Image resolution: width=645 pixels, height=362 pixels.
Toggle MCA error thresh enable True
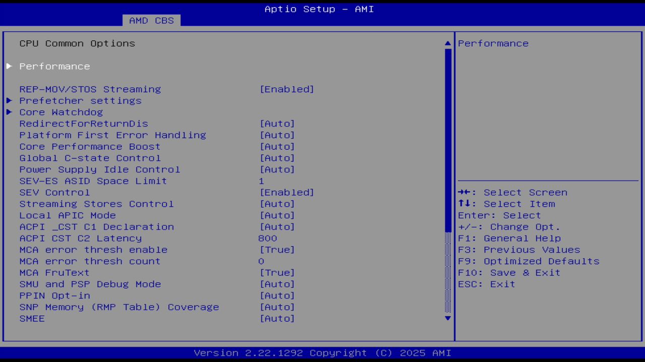(277, 250)
